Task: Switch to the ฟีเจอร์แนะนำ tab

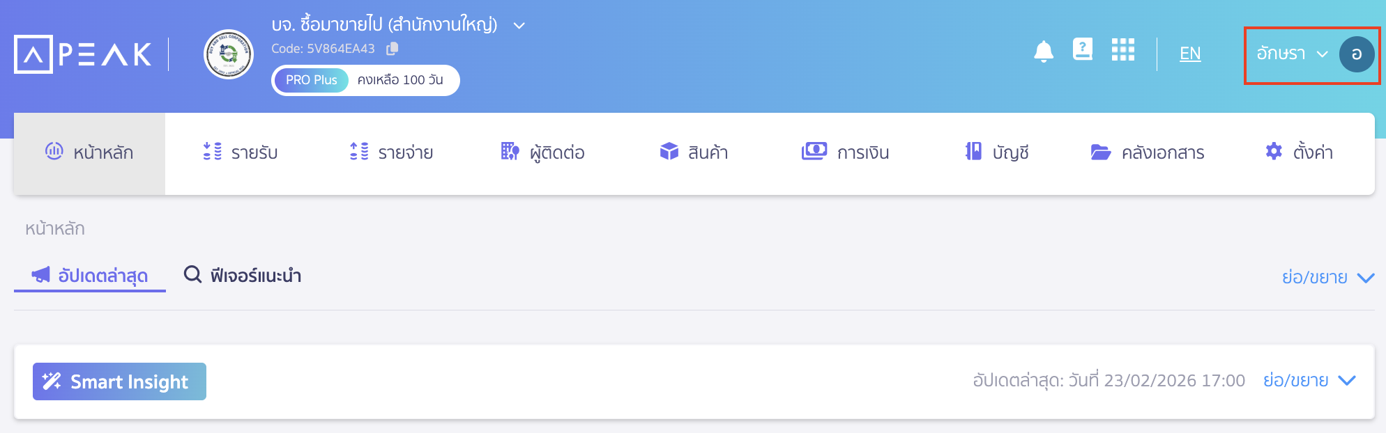Action: pyautogui.click(x=243, y=276)
